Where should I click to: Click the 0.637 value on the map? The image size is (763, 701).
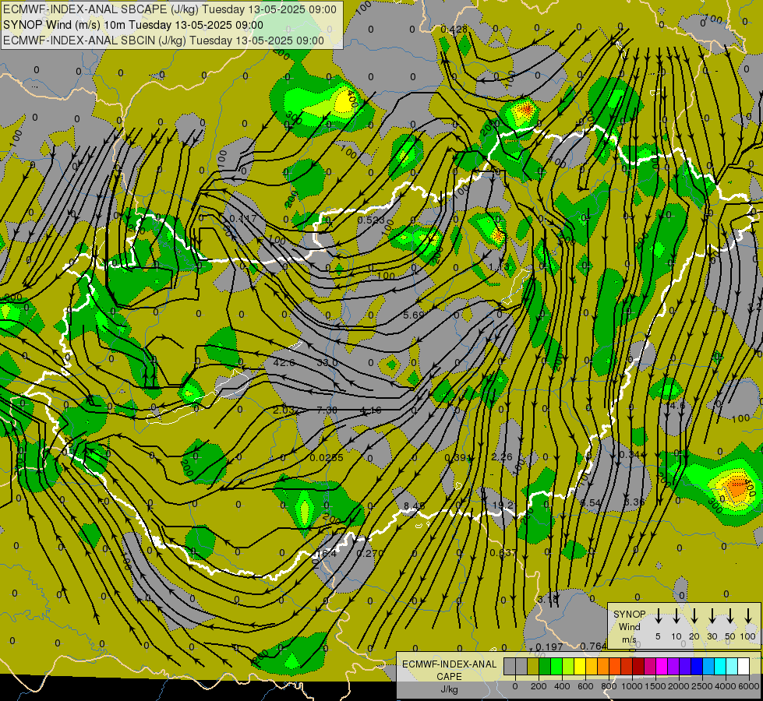coord(503,553)
